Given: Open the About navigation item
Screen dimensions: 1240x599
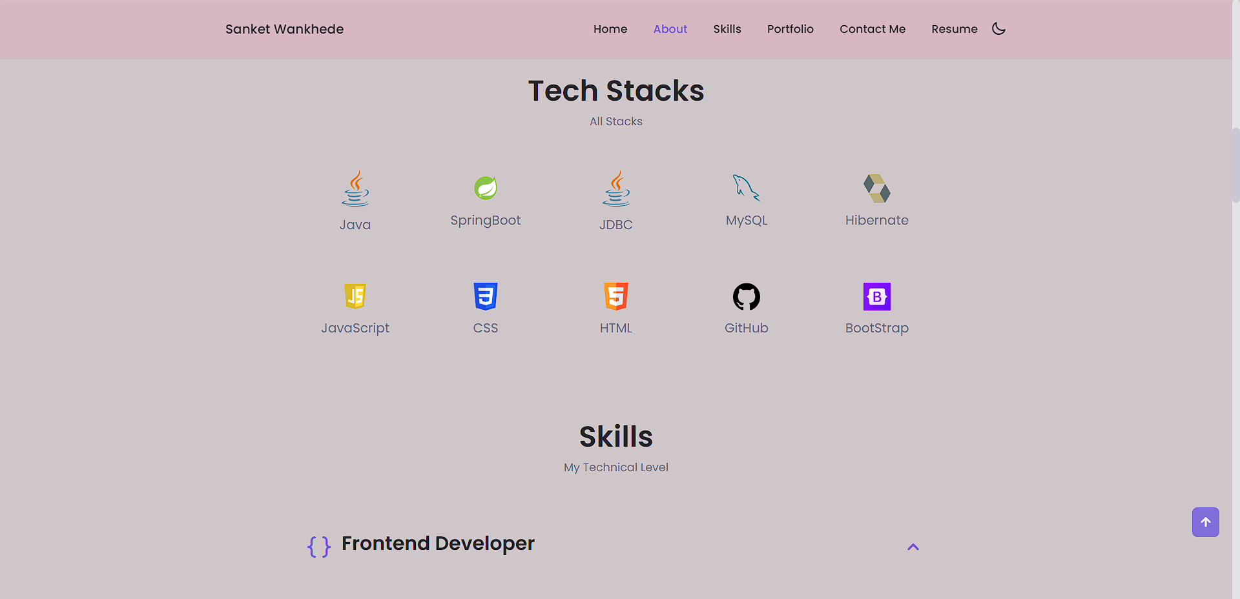Looking at the screenshot, I should click(x=670, y=28).
